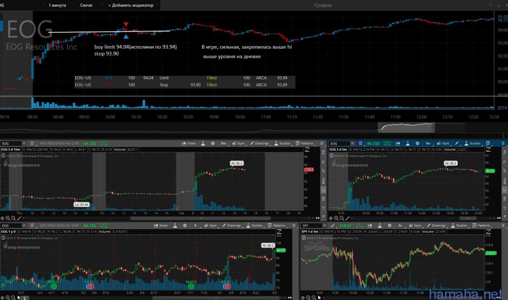Screen dimensions: 508x300
Task: Toggle the scale icon in 5m chart
Action: click(x=488, y=150)
